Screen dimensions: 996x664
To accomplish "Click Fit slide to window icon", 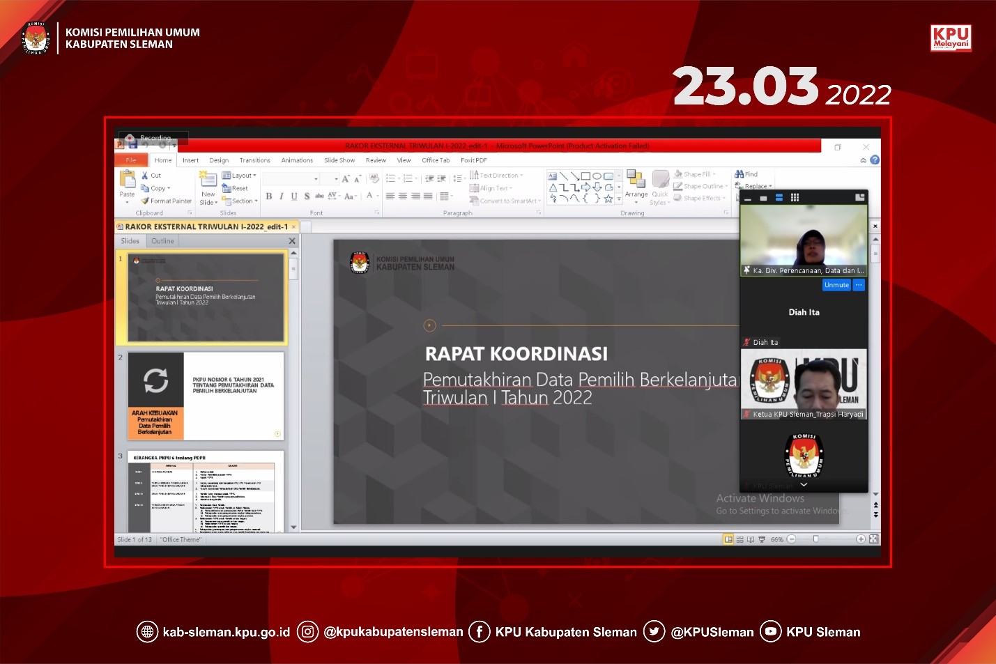I will click(873, 539).
